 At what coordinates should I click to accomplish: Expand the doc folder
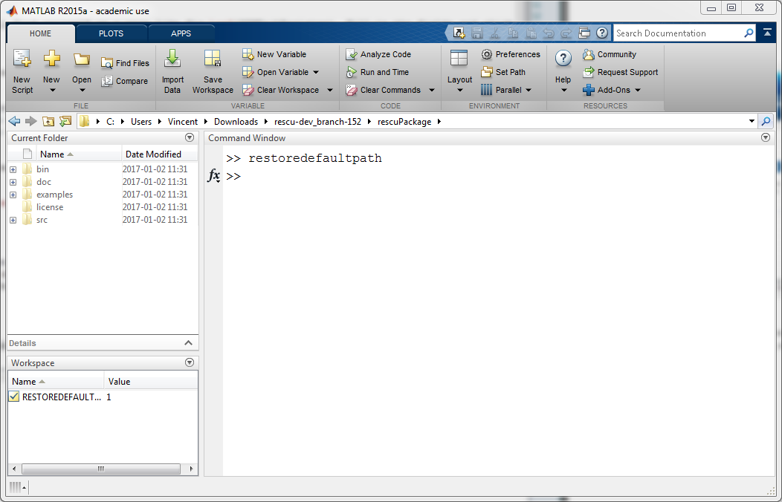tap(13, 182)
